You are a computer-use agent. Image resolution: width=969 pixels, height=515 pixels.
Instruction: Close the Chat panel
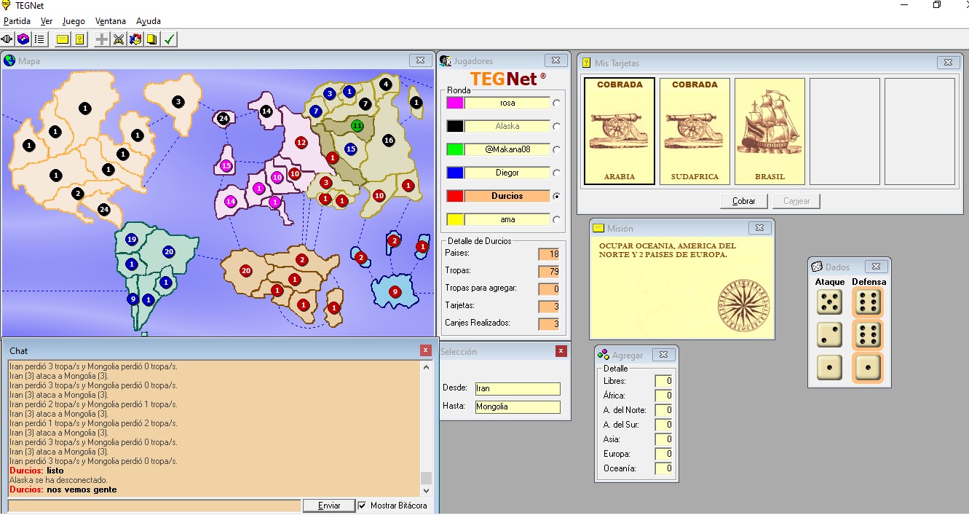[426, 351]
